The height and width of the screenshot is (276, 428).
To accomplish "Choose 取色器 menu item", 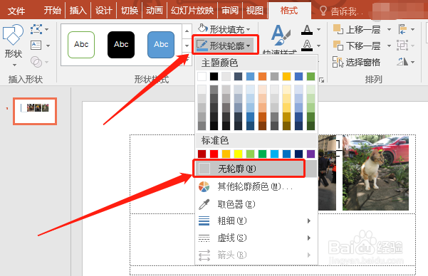I will tap(256, 204).
